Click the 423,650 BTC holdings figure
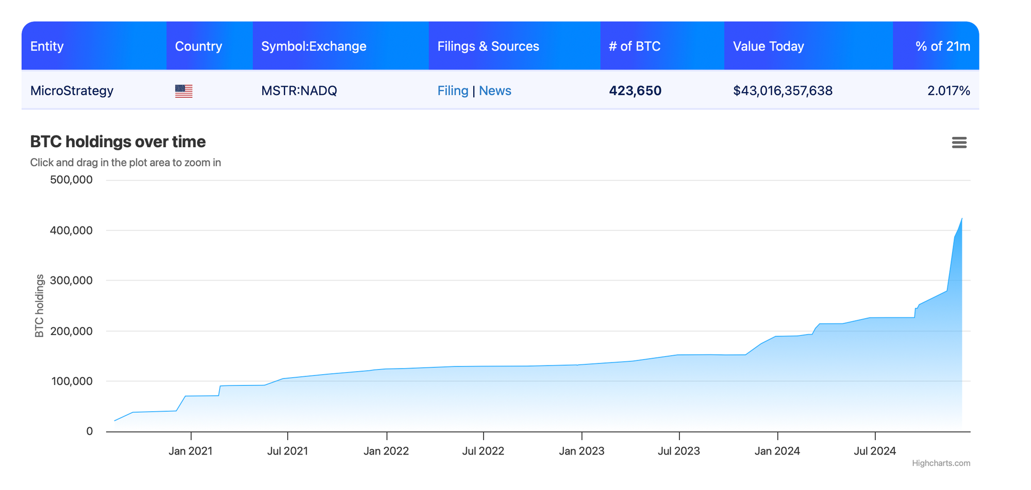This screenshot has height=490, width=1031. click(635, 91)
